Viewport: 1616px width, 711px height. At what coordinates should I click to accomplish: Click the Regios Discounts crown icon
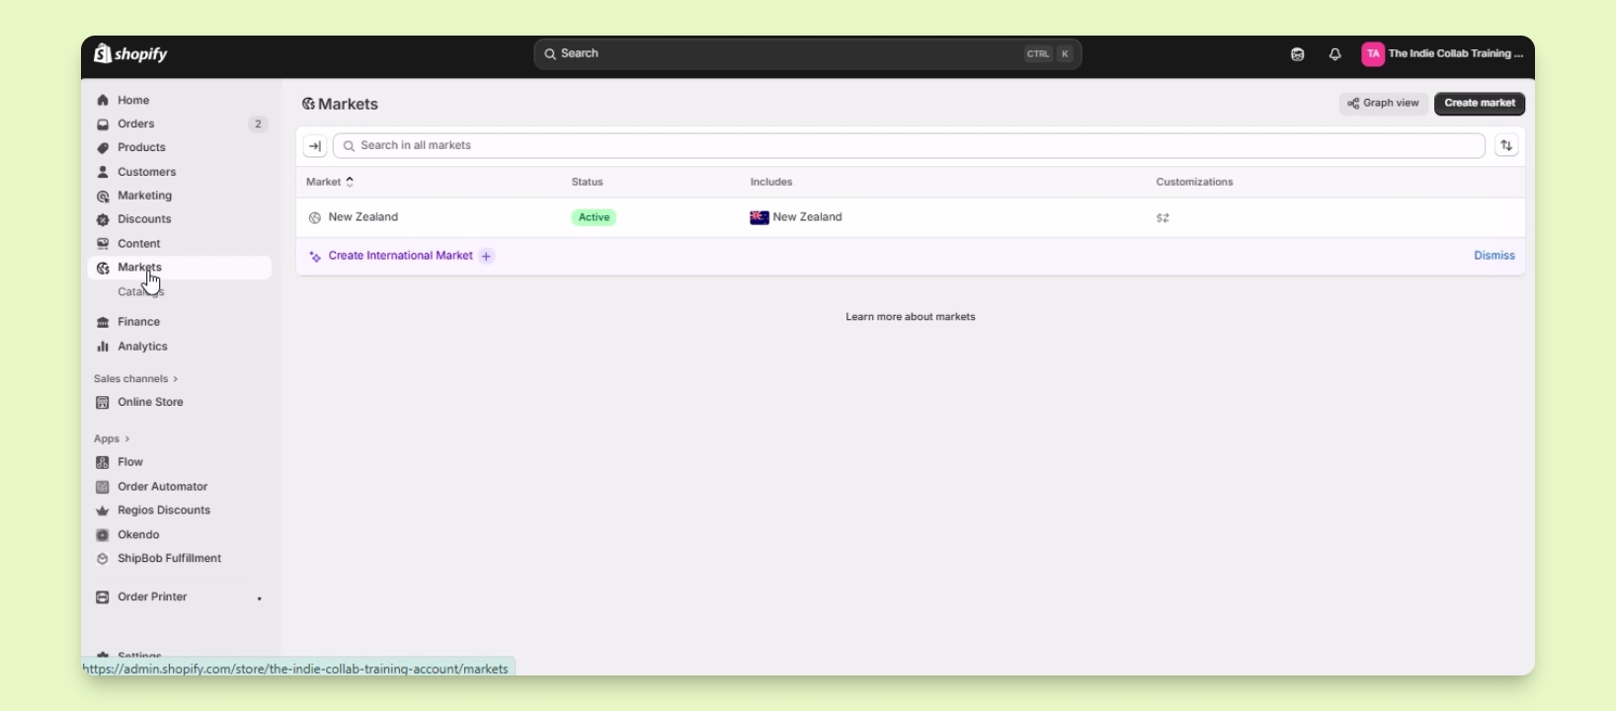click(103, 512)
